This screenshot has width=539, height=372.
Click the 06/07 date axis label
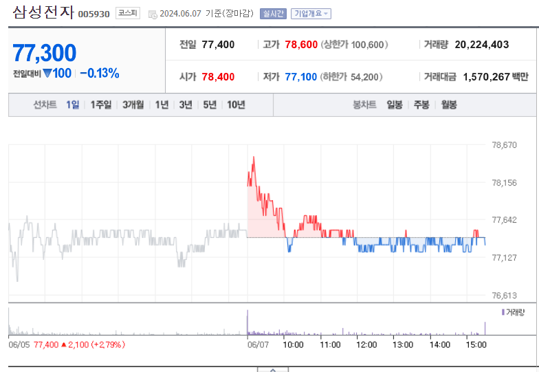coord(258,345)
